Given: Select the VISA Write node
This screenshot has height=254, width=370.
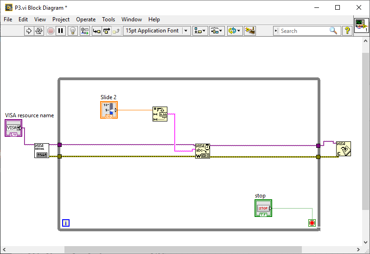Looking at the screenshot, I should pyautogui.click(x=203, y=151).
